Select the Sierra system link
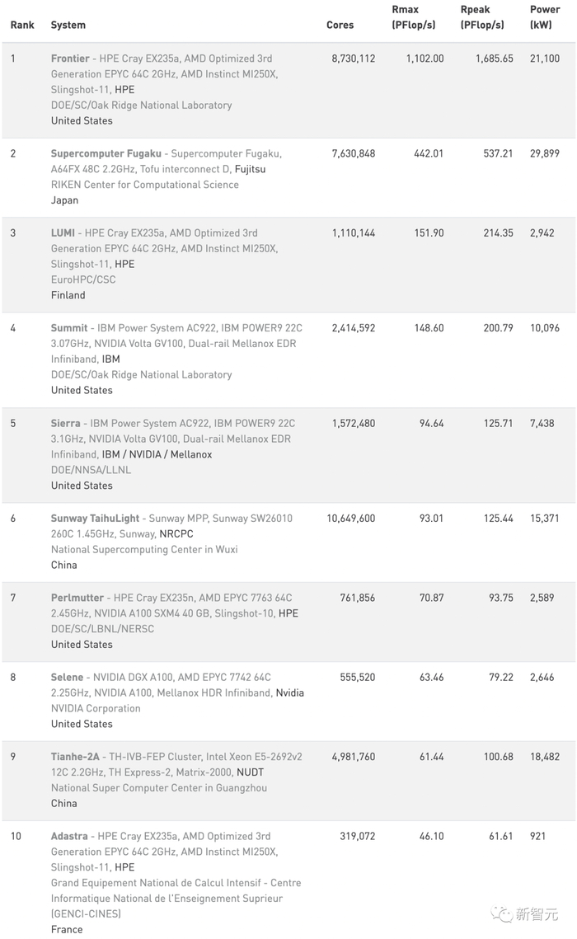Viewport: 577px width, 939px height. 65,424
